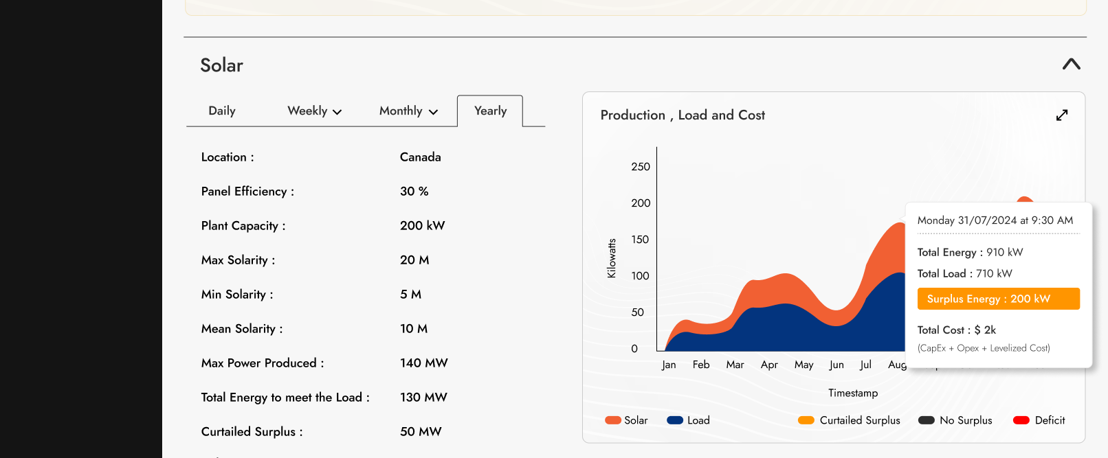Click the blue Load legend swatch icon
Viewport: 1108px width, 458px height.
(x=674, y=420)
